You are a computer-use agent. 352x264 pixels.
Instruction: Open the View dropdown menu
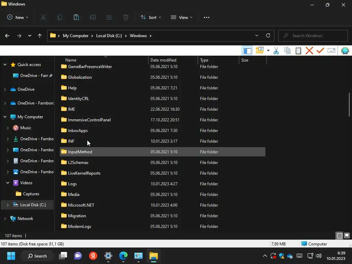(x=181, y=17)
